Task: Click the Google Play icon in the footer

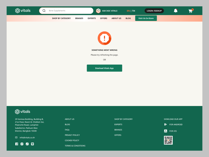Action: 165,125
